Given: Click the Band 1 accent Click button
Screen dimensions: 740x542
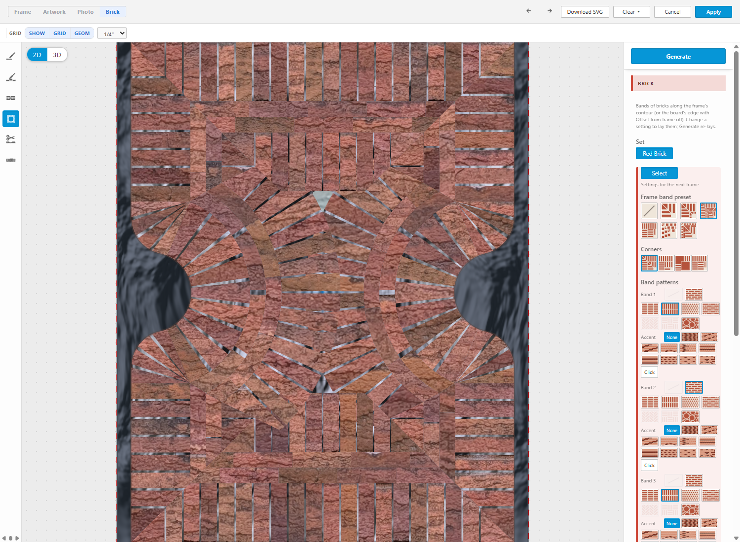Looking at the screenshot, I should 649,373.
